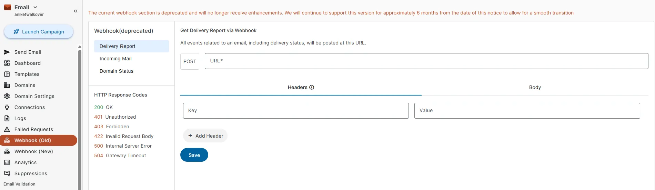Switch to the Body tab
Image resolution: width=655 pixels, height=190 pixels.
pyautogui.click(x=535, y=87)
